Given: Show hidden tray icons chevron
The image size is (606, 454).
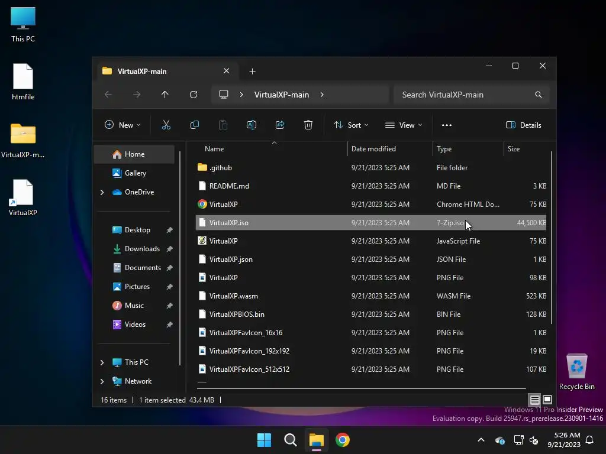Looking at the screenshot, I should [481, 440].
